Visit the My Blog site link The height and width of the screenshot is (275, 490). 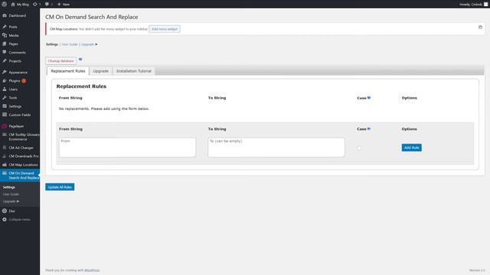tap(20, 5)
